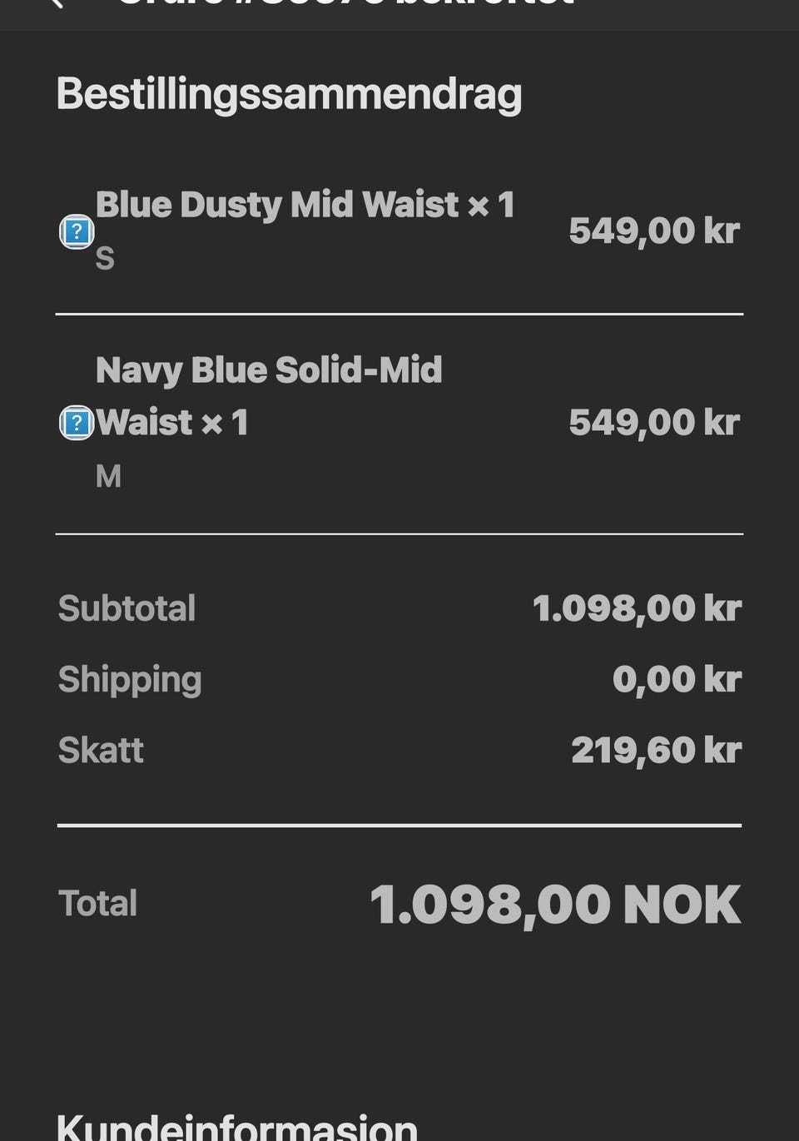Tap the back chevron in the header
799x1141 pixels.
pyautogui.click(x=56, y=2)
